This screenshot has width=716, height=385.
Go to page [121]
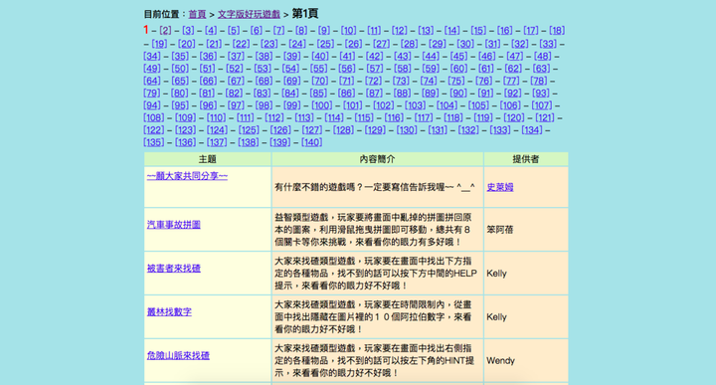[x=545, y=117]
